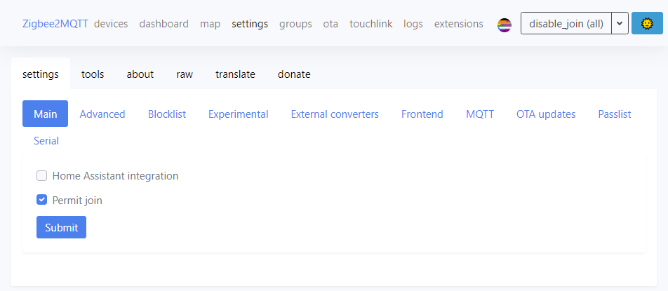Open the Advanced settings tab

tap(102, 114)
